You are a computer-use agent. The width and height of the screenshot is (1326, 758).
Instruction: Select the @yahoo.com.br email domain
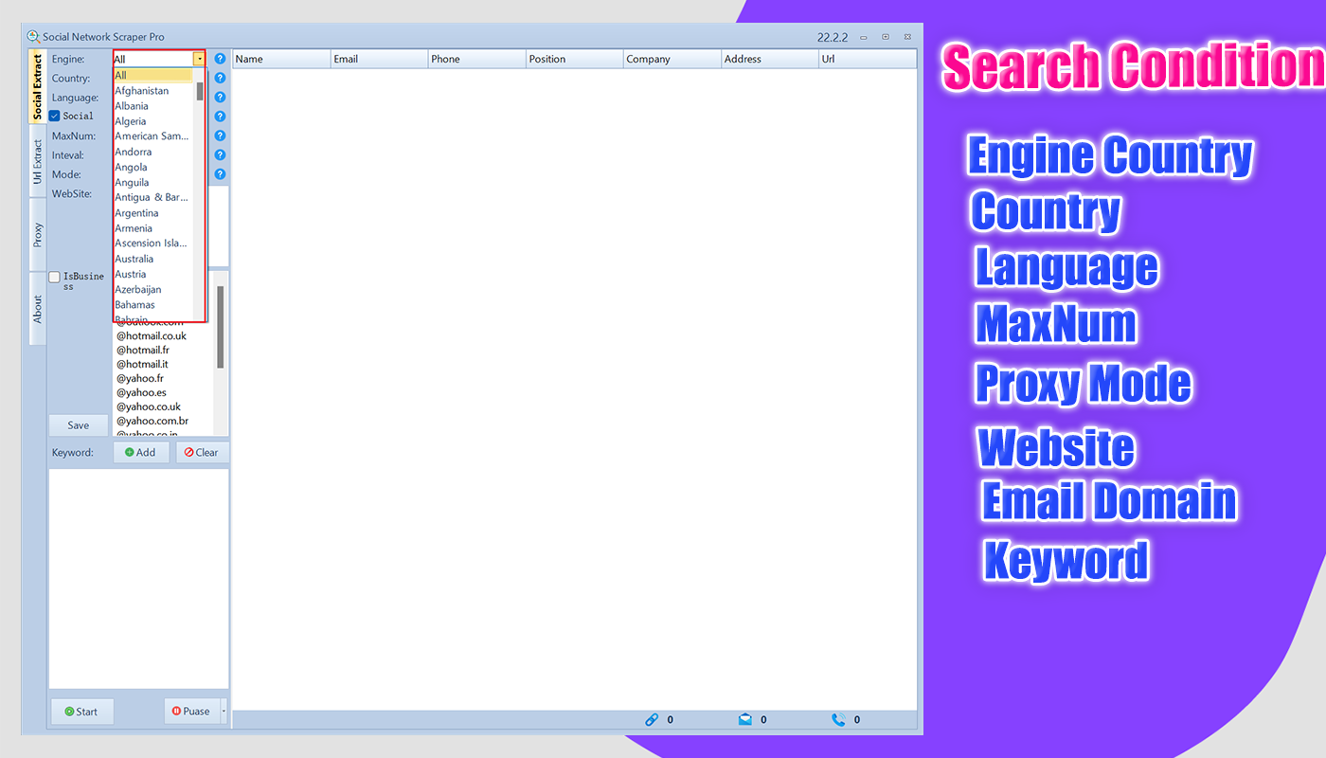click(x=152, y=421)
